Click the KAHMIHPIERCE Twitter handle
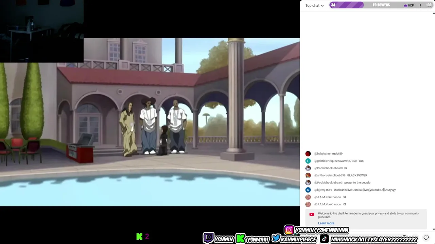Viewport: 435px width, 244px height. 299,239
